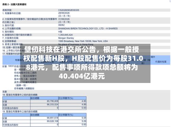Click share class value 'H股'
Image resolution: width=171 pixels, height=127 pixels.
point(60,32)
